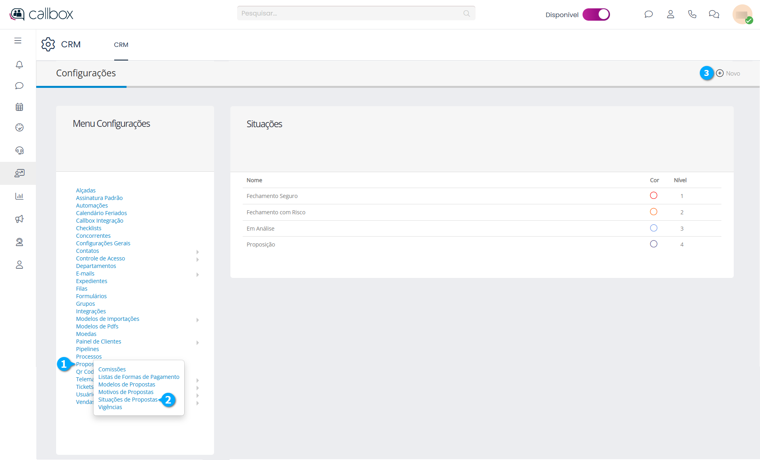Select Situações de Propostas in submenu

pos(128,400)
